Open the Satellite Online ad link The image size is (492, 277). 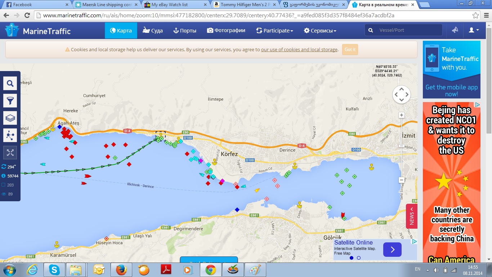tap(353, 242)
